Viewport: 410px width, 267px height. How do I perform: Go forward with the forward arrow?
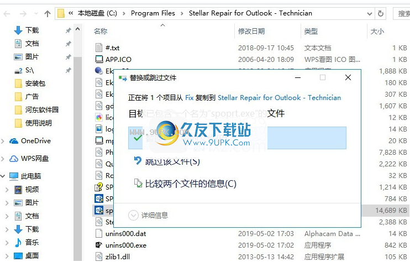[x=23, y=13]
